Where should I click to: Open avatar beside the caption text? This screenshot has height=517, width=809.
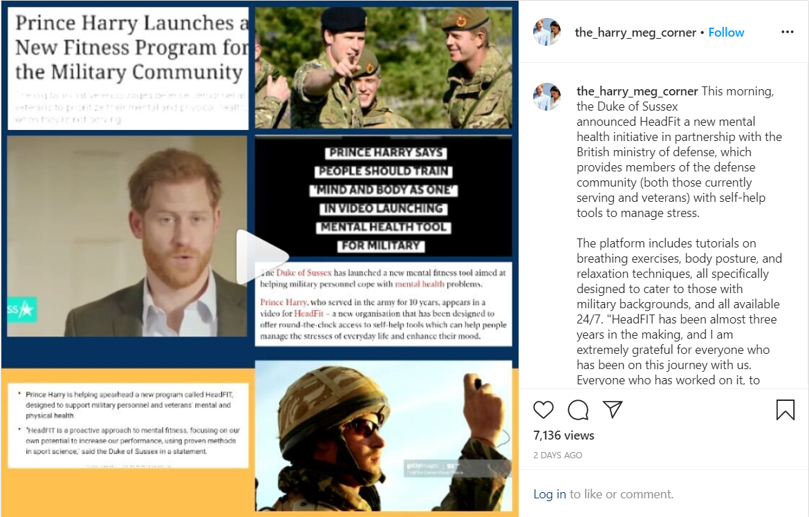click(547, 97)
